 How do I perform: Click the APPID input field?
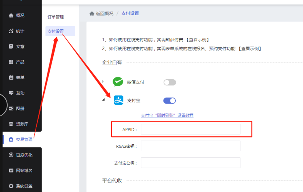click(x=191, y=129)
